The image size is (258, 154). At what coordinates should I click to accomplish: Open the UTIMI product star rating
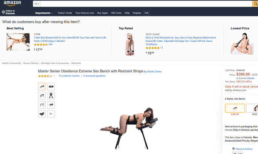point(41,45)
